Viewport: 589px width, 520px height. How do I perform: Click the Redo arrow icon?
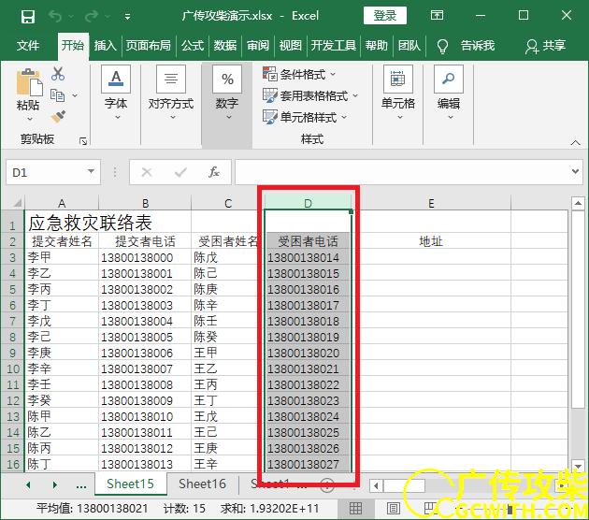click(93, 16)
